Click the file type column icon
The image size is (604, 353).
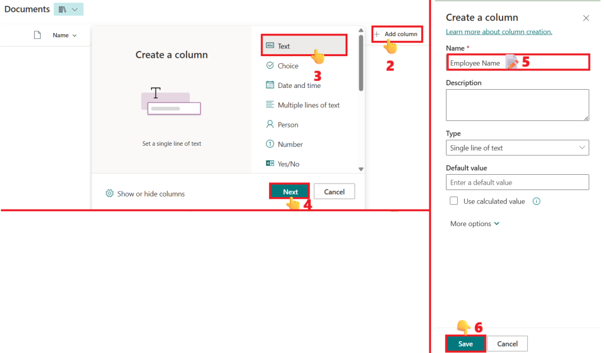tap(37, 35)
